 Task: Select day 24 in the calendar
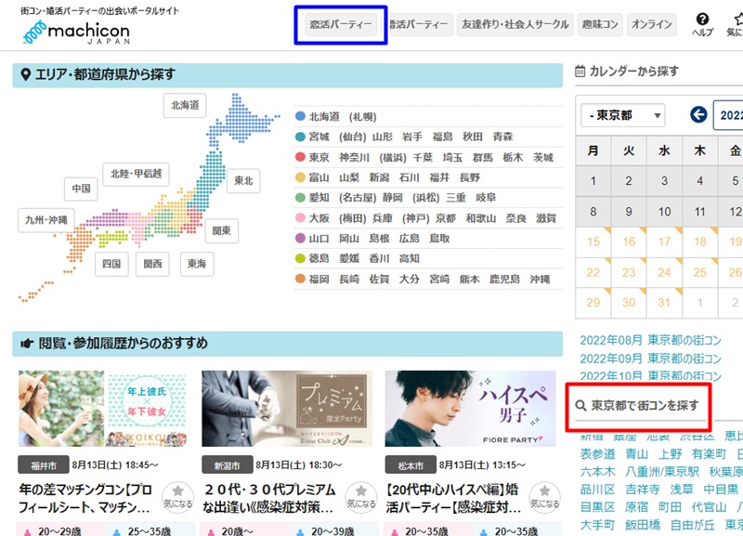pos(664,272)
